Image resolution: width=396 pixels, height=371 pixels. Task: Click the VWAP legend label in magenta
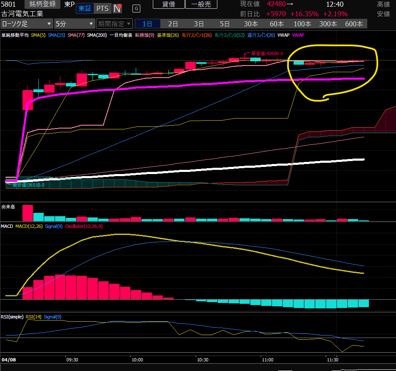[298, 35]
